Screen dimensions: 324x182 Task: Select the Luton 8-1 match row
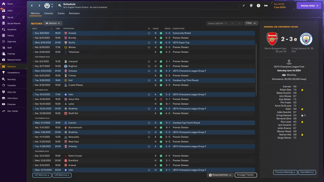point(144,104)
